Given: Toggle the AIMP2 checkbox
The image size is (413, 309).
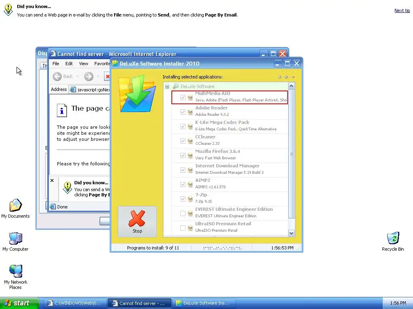Looking at the screenshot, I should 183,184.
